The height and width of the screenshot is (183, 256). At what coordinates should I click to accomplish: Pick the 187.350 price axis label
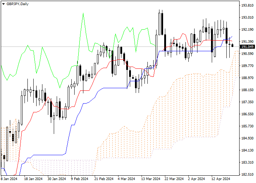(x=247, y=102)
